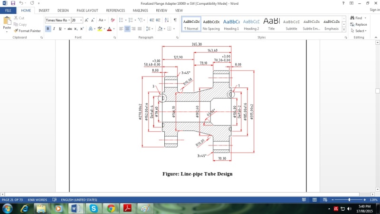Open Google Chrome from taskbar
Image resolution: width=380 pixels, height=214 pixels.
111,208
